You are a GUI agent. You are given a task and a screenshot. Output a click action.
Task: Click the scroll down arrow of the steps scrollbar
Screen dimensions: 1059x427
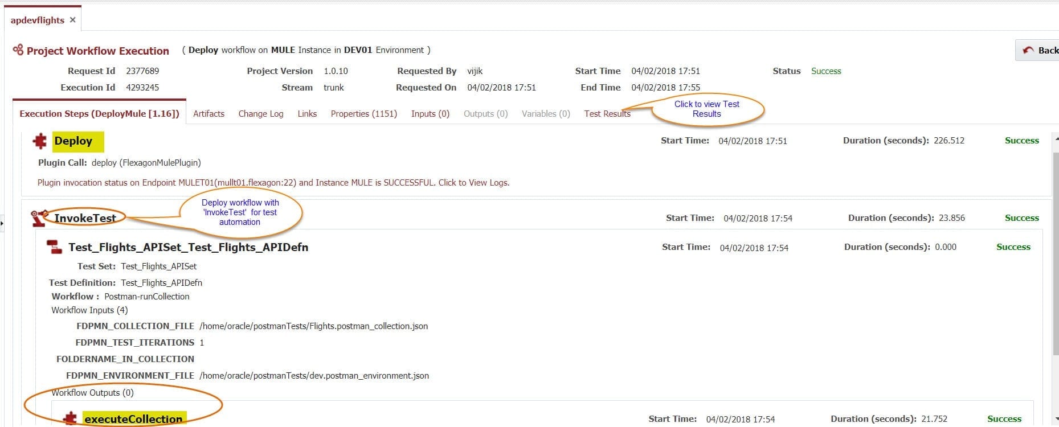pos(1056,420)
